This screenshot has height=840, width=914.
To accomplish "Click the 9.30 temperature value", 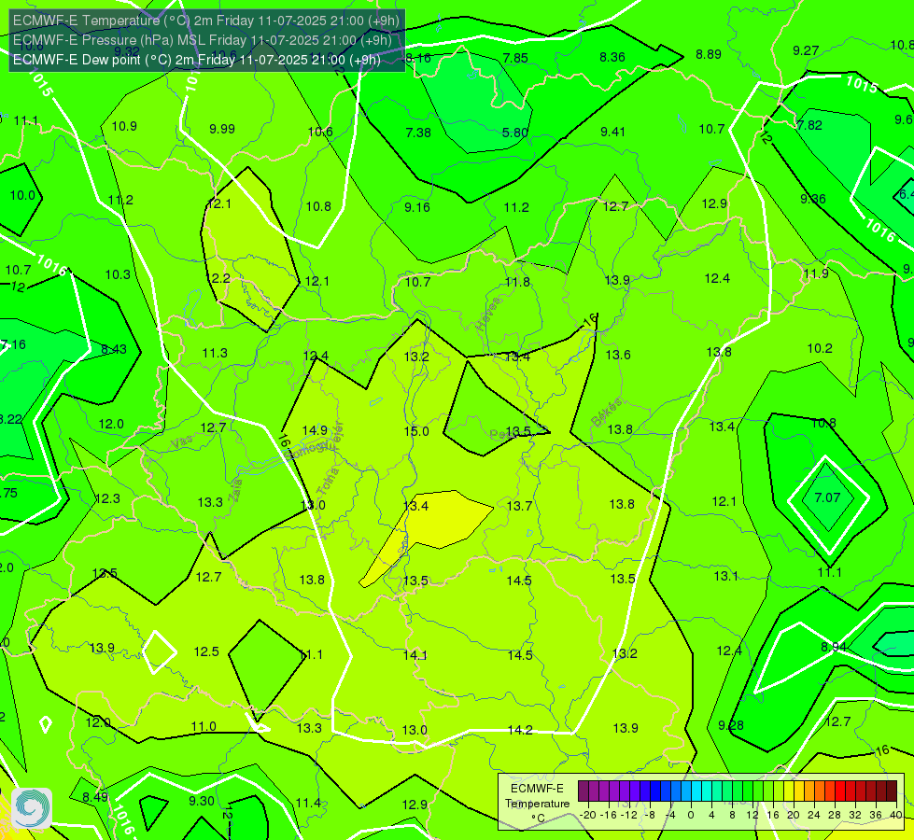I will [202, 801].
